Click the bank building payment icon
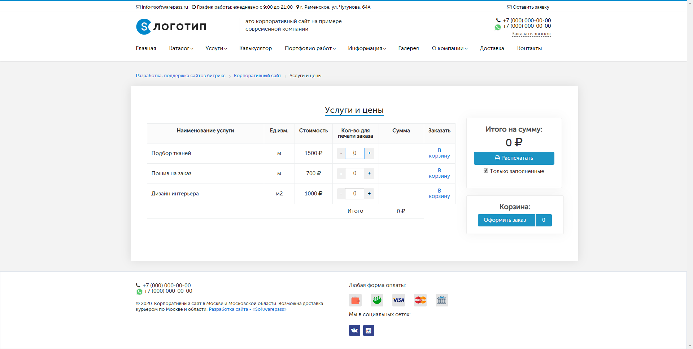 [x=442, y=300]
